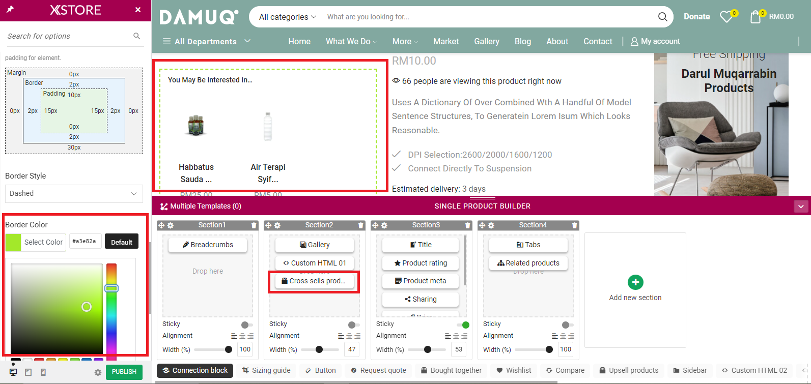
Task: Open the About menu item
Action: coord(557,41)
